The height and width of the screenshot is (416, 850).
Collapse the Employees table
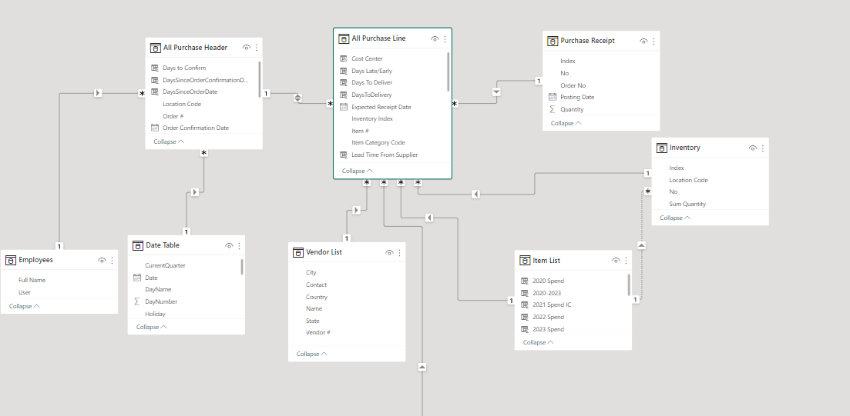(x=25, y=306)
